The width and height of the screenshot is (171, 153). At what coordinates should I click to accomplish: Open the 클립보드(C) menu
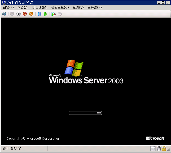click(x=60, y=7)
